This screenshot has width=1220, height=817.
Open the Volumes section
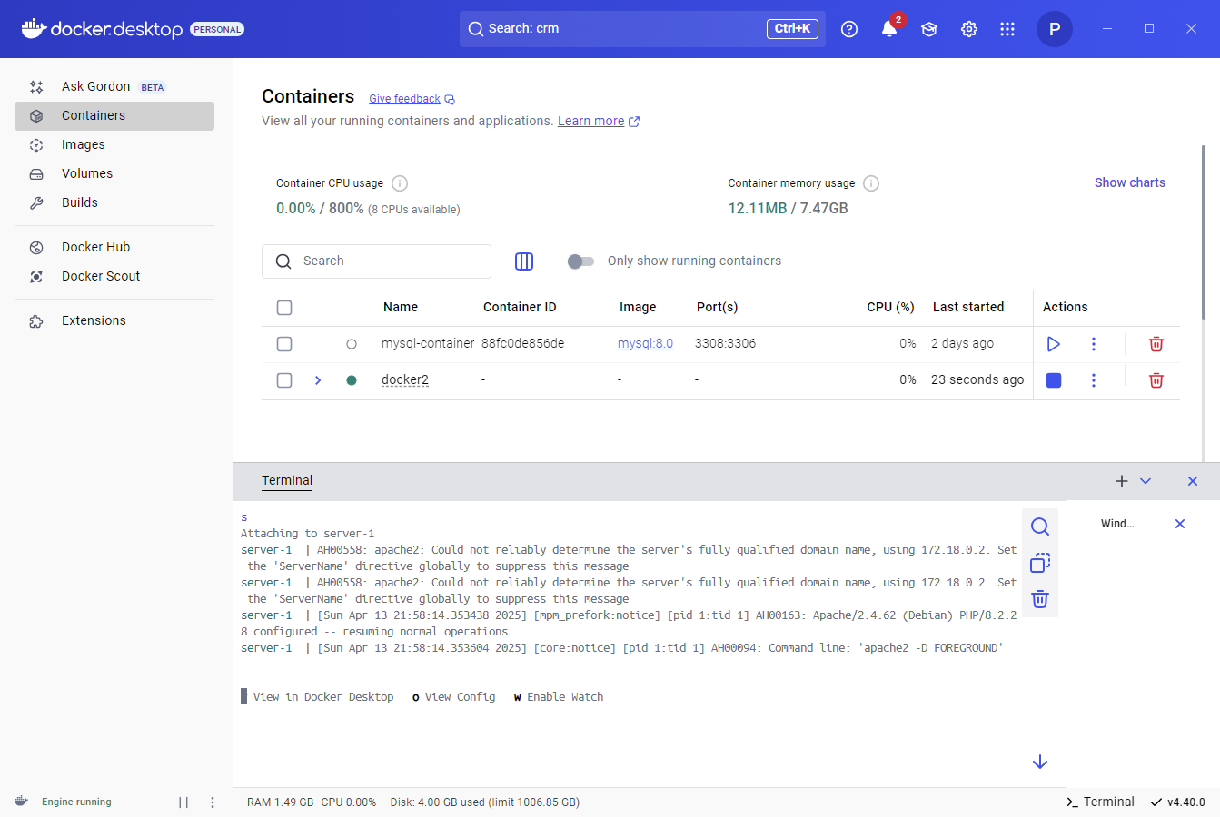point(114,174)
